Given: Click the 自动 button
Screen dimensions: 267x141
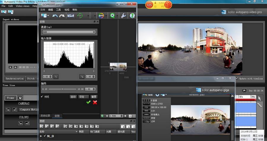Looking at the screenshot, I should click(73, 97).
